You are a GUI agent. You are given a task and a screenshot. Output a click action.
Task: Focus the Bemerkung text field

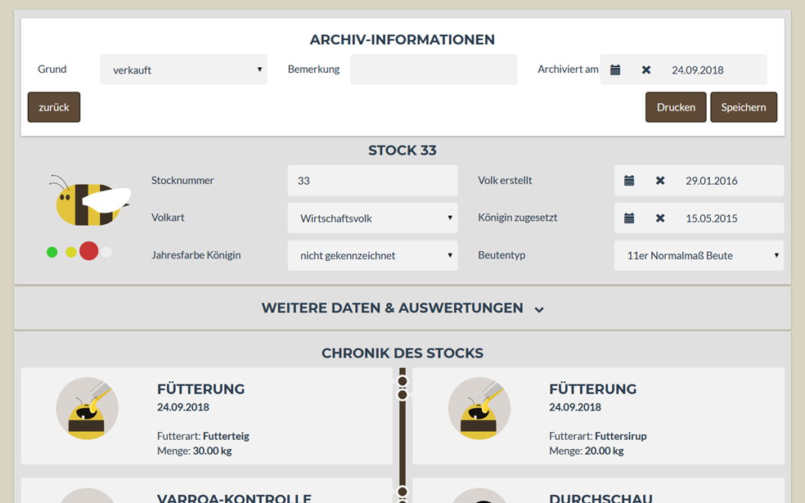click(x=434, y=70)
